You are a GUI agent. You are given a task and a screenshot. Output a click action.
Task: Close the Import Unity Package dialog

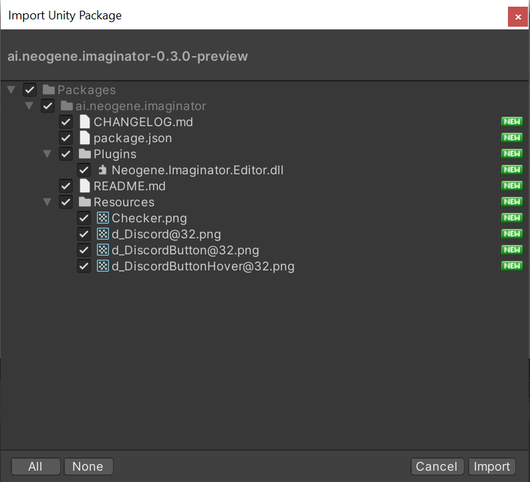pyautogui.click(x=518, y=17)
